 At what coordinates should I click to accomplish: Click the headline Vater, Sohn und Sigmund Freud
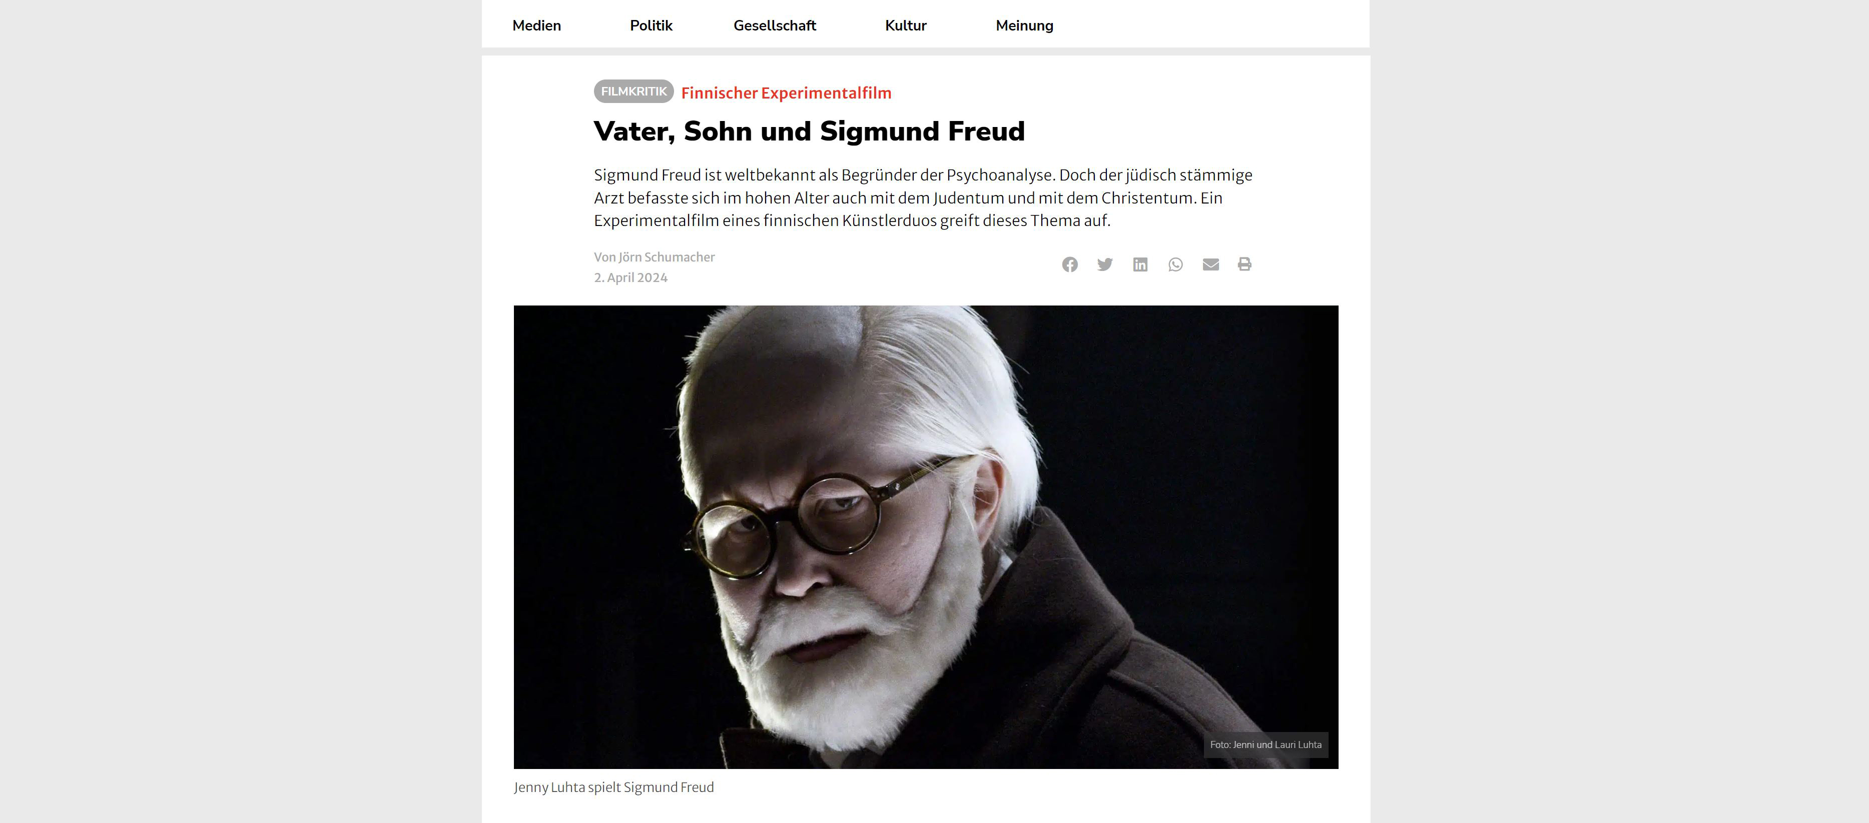click(x=809, y=131)
